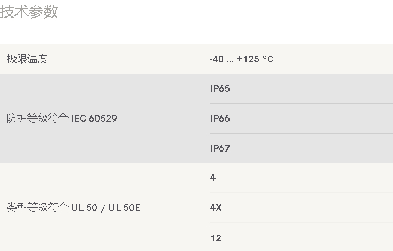Click the IEC 60529 standard text

pyautogui.click(x=94, y=118)
